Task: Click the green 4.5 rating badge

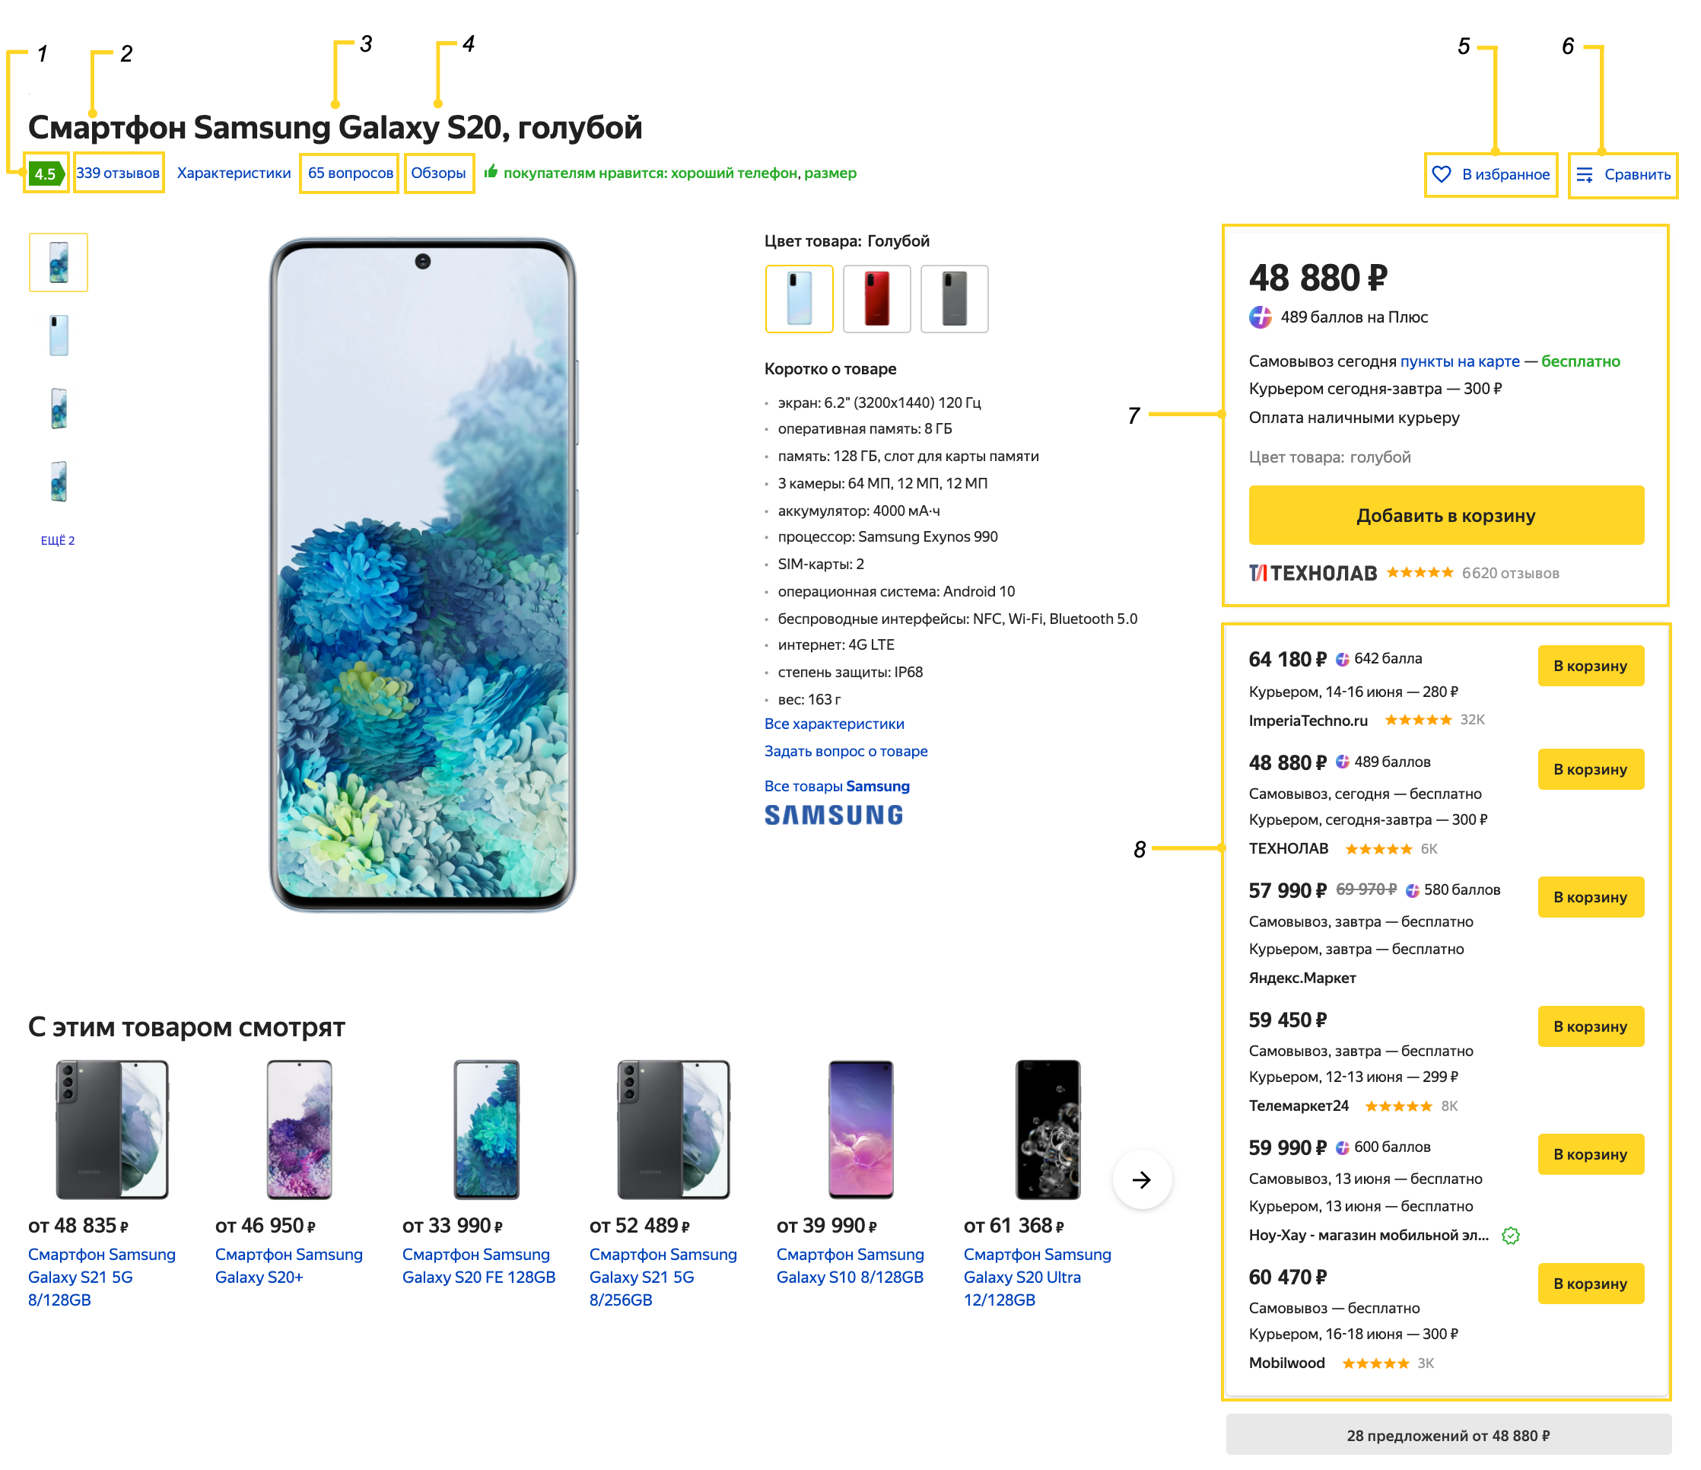Action: click(x=46, y=173)
